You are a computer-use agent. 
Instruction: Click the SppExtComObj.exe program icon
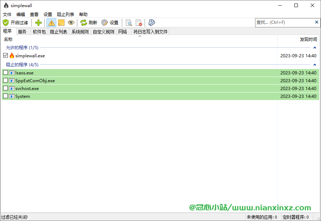coord(12,80)
